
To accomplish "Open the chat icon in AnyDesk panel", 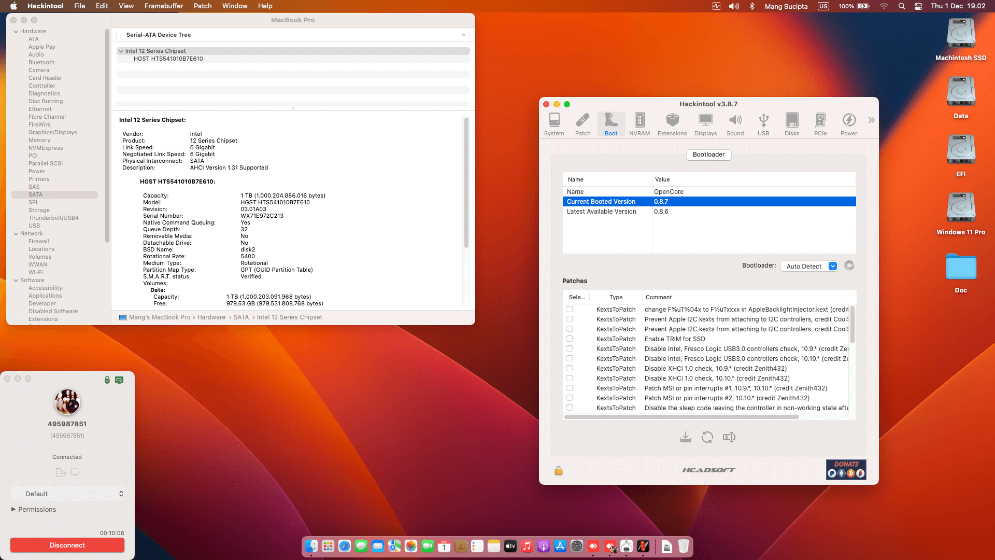I will click(75, 472).
